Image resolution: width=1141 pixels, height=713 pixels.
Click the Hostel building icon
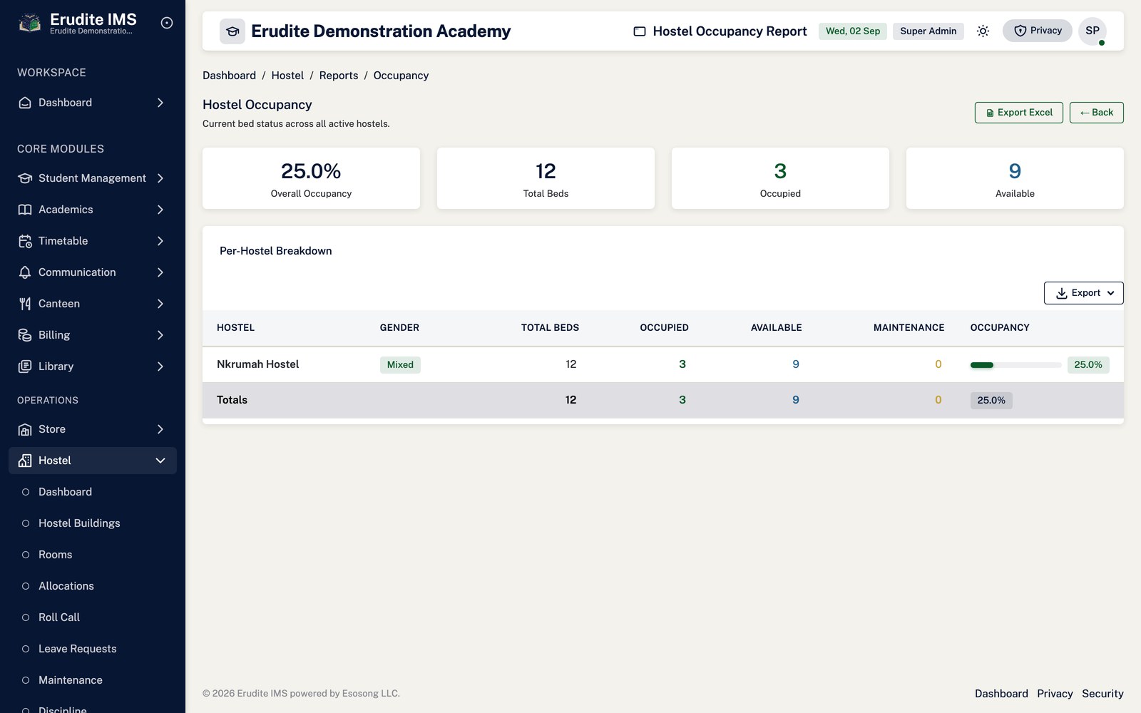[25, 461]
